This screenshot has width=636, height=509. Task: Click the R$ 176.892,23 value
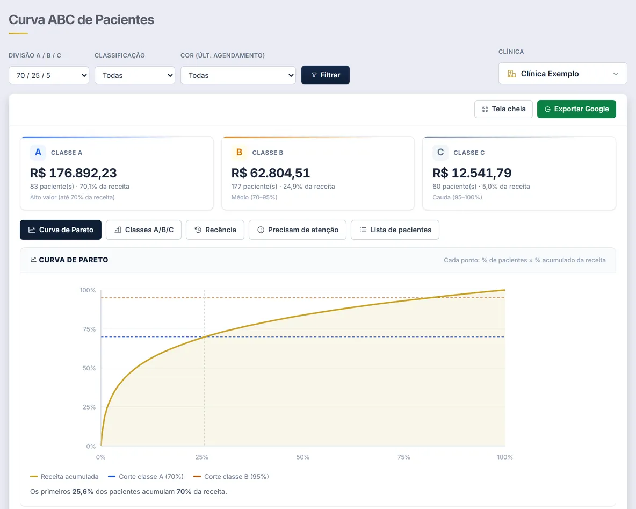74,173
